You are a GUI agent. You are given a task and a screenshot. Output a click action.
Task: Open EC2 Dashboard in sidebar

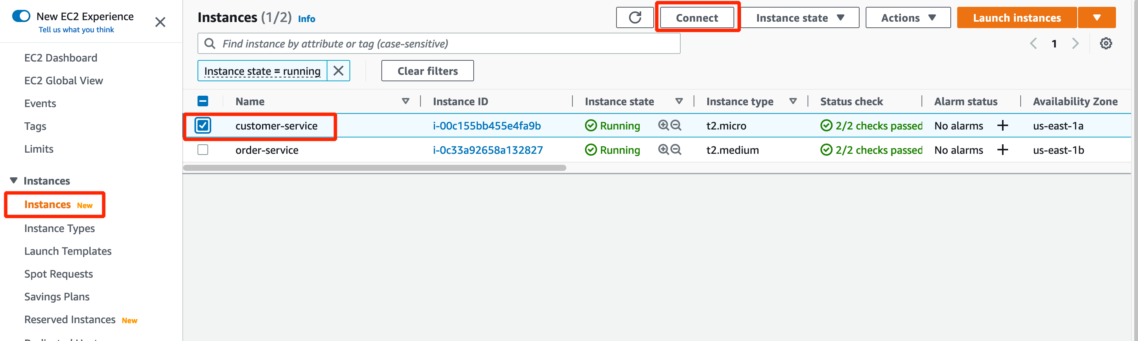coord(60,58)
